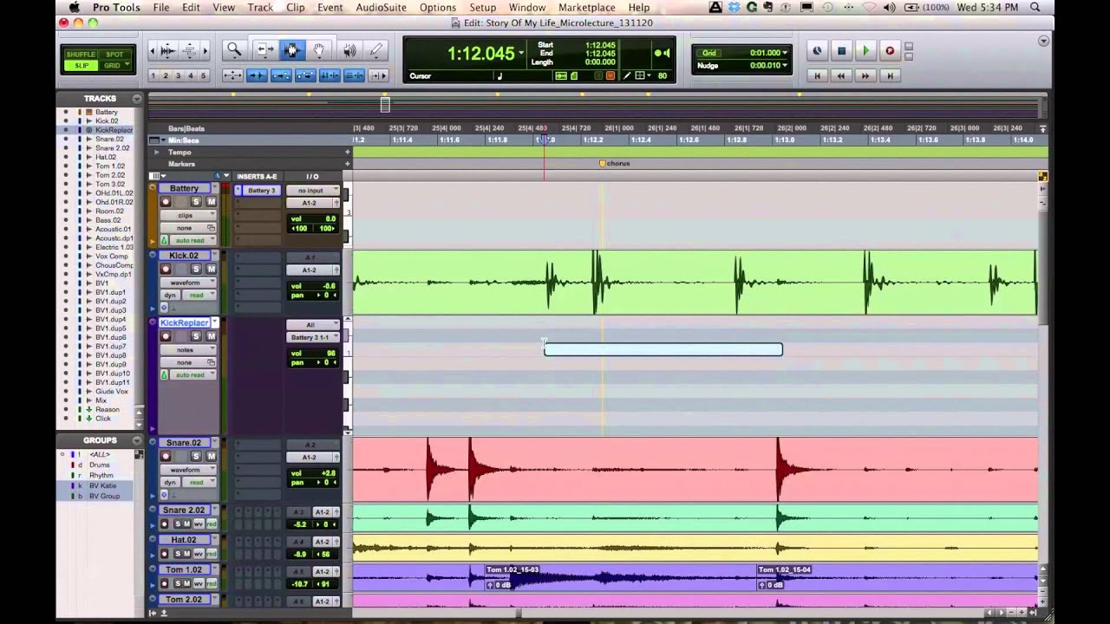This screenshot has width=1110, height=624.
Task: Mute the Kick.02 track
Action: tap(211, 269)
